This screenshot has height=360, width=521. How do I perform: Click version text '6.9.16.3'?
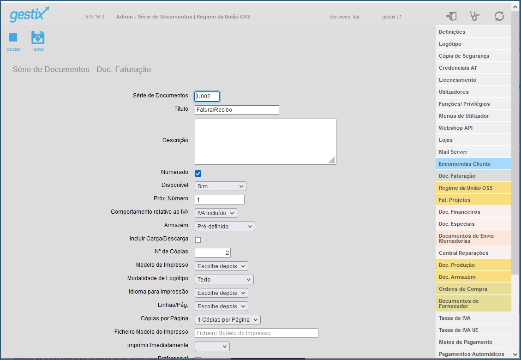(x=95, y=17)
